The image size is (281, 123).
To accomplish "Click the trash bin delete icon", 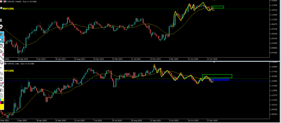I will 1,79.
